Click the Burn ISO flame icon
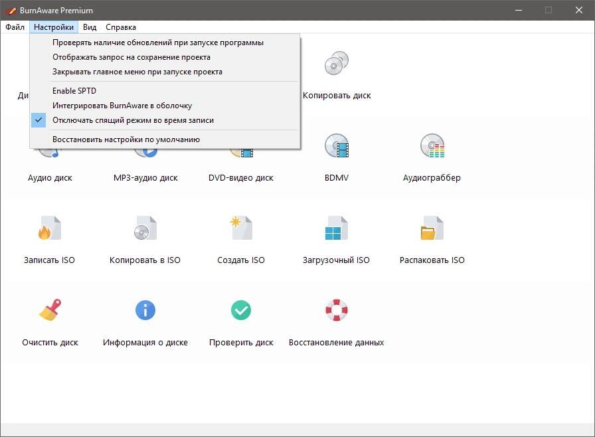The height and width of the screenshot is (437, 595). [50, 228]
